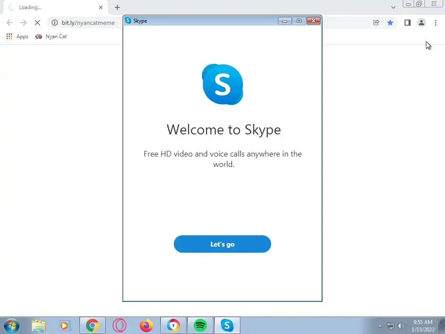
Task: Open Firefox from taskbar
Action: (x=146, y=325)
